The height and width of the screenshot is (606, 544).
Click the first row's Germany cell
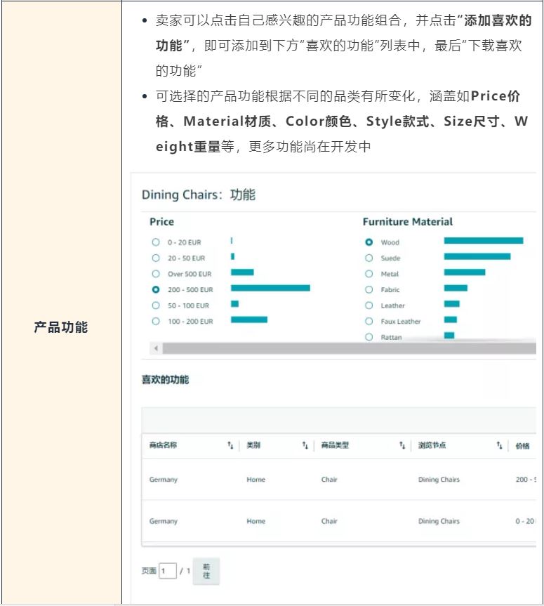click(x=163, y=479)
